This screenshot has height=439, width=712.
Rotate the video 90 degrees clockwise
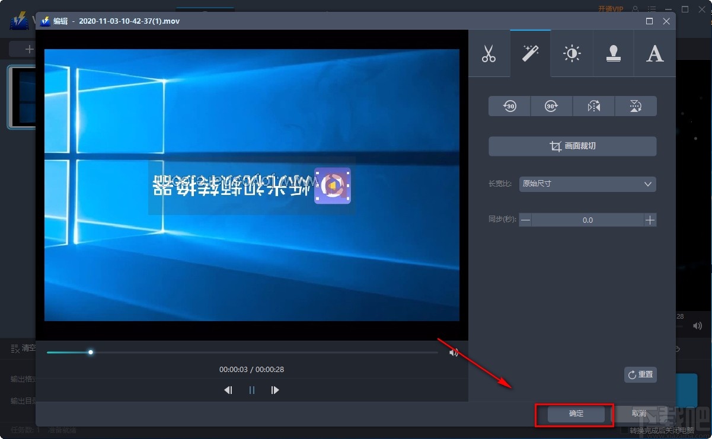pos(551,106)
